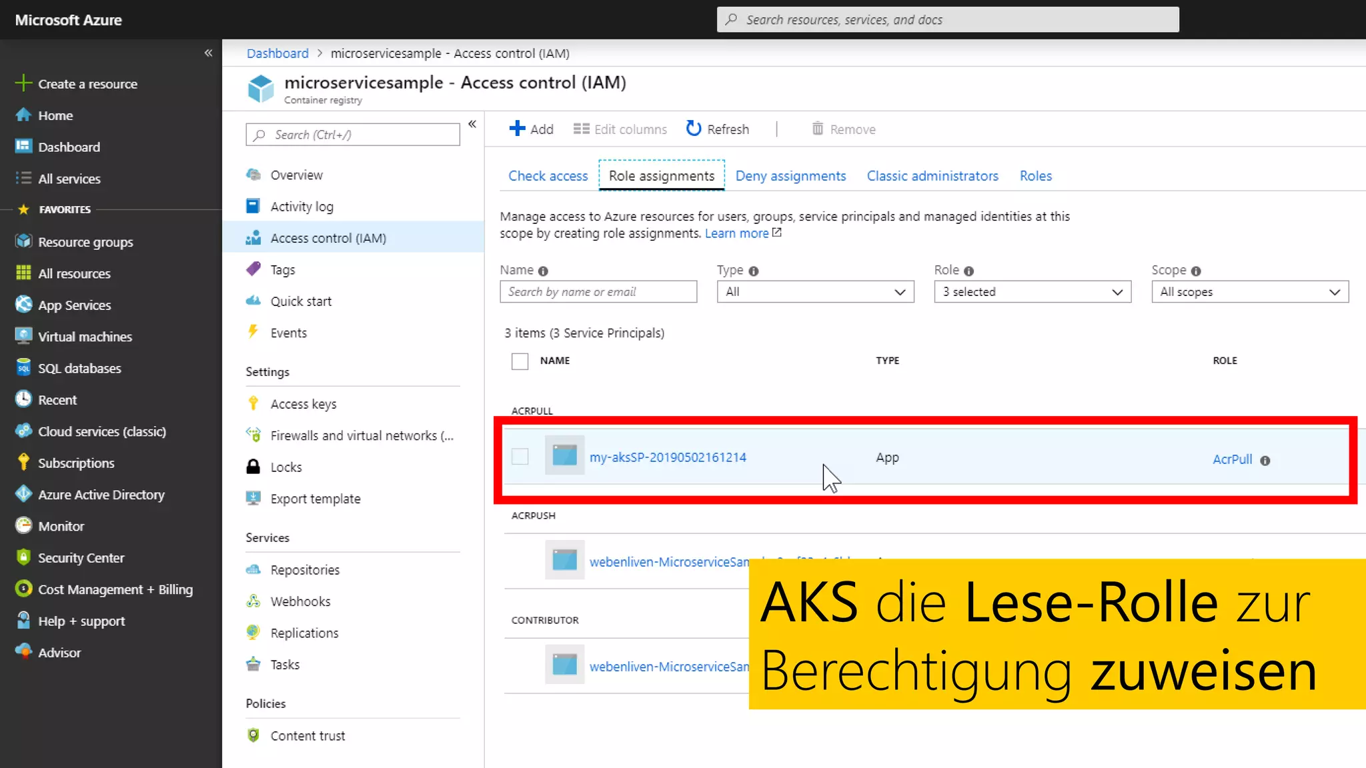The height and width of the screenshot is (768, 1366).
Task: Open Recent clock icon
Action: tap(23, 399)
